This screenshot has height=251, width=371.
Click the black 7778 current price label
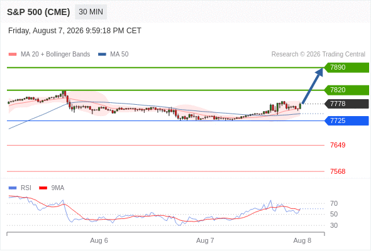346,104
